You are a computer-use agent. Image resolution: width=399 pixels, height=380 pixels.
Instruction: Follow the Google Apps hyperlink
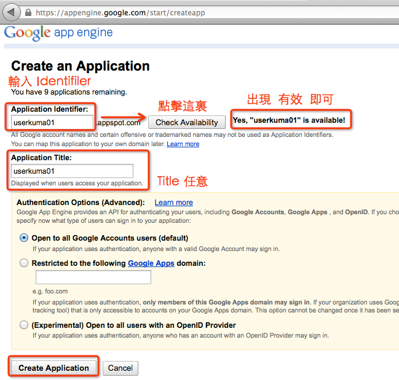coord(151,263)
